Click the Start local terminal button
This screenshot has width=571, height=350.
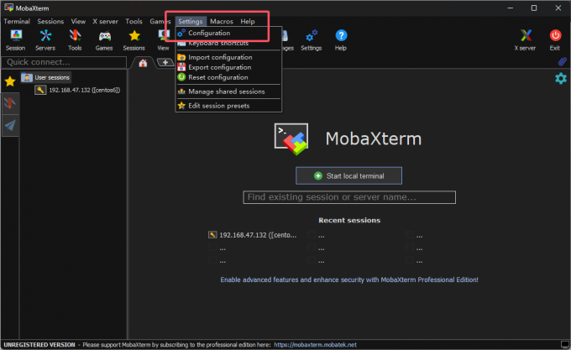[x=348, y=175]
